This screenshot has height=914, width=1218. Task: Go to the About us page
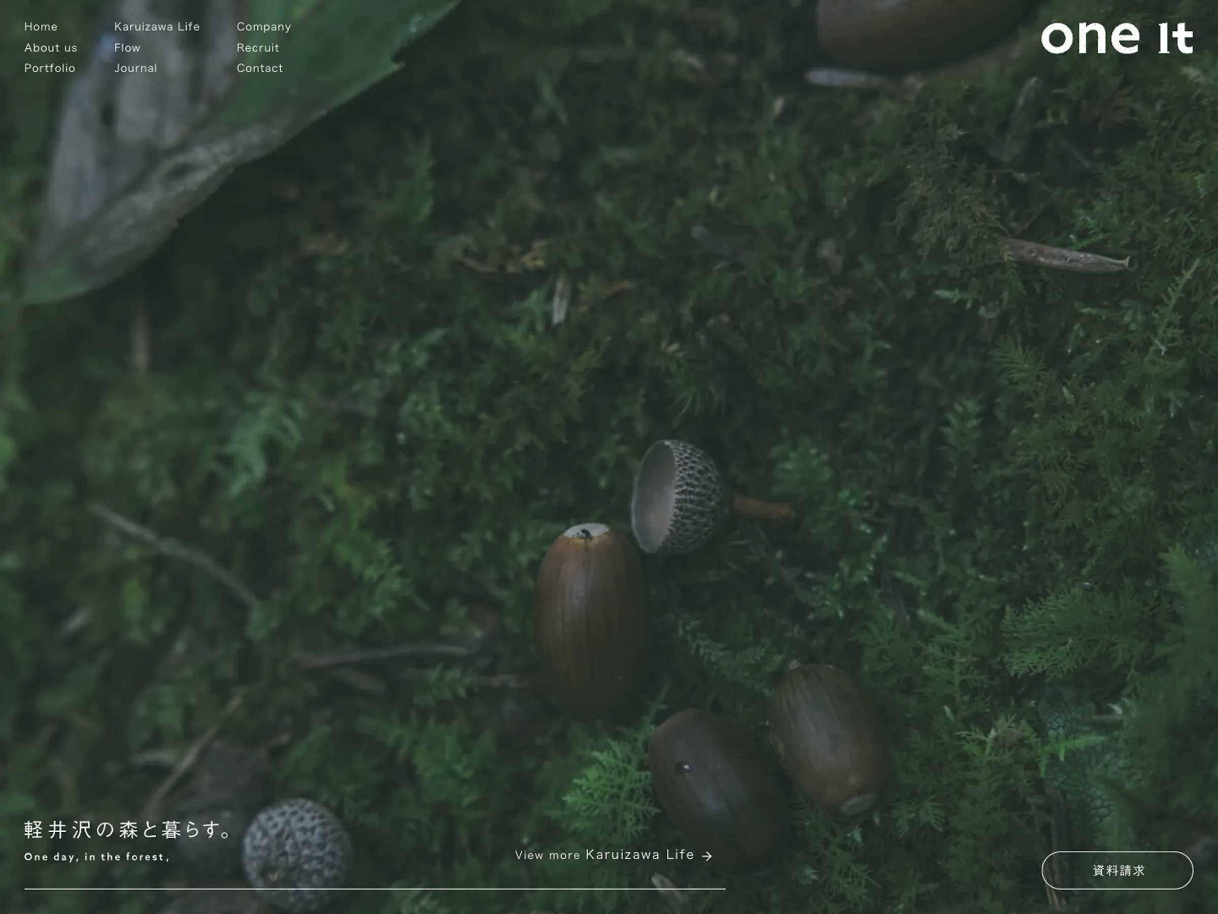coord(51,48)
